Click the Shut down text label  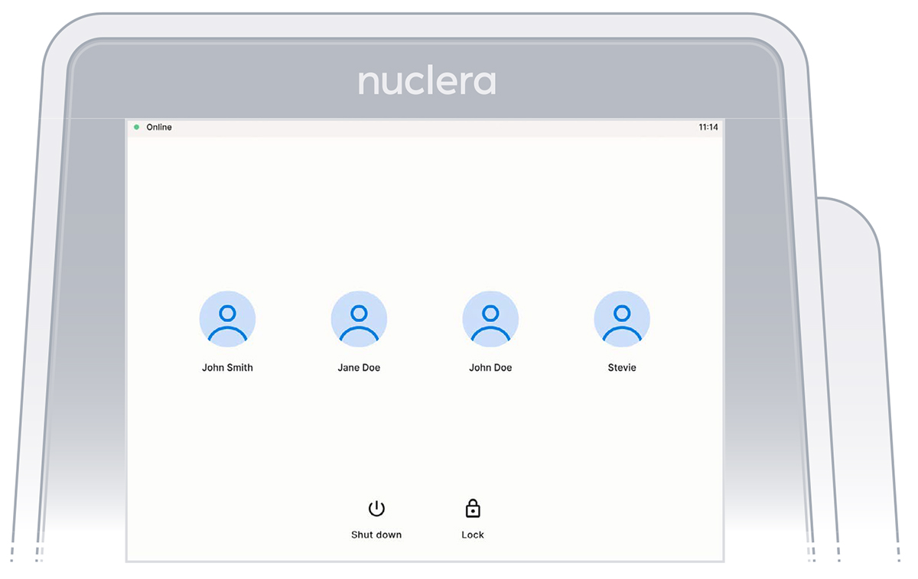(376, 535)
